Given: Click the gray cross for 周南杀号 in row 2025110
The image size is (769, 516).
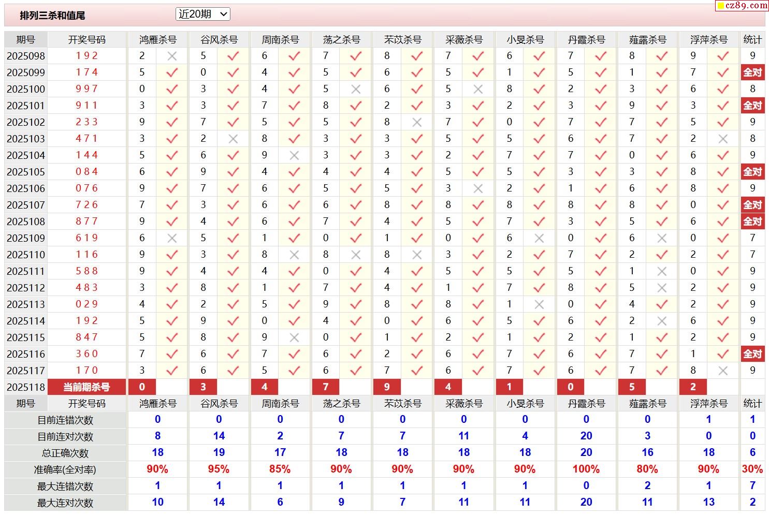Looking at the screenshot, I should [x=294, y=255].
